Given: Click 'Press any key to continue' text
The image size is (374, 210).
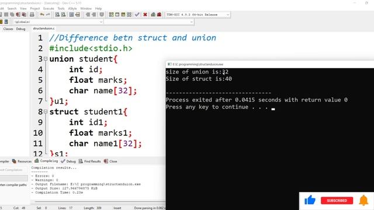Looking at the screenshot, I should pyautogui.click(x=217, y=107).
